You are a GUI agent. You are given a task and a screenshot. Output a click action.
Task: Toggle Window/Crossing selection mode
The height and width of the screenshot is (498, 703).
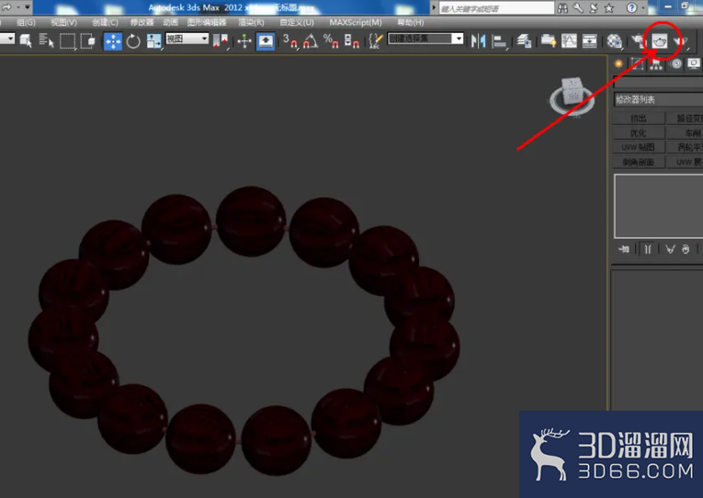(88, 40)
